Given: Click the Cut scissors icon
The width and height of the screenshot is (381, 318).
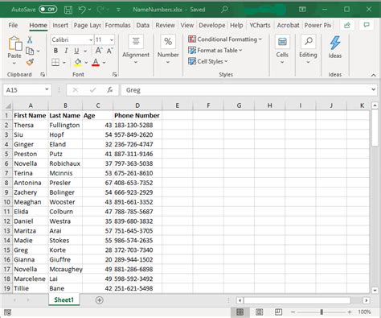Looking at the screenshot, I should click(30, 40).
